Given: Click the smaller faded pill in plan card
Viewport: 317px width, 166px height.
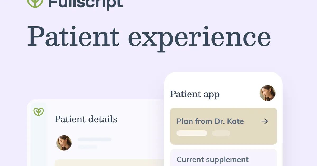Looking at the screenshot, I should tap(221, 133).
